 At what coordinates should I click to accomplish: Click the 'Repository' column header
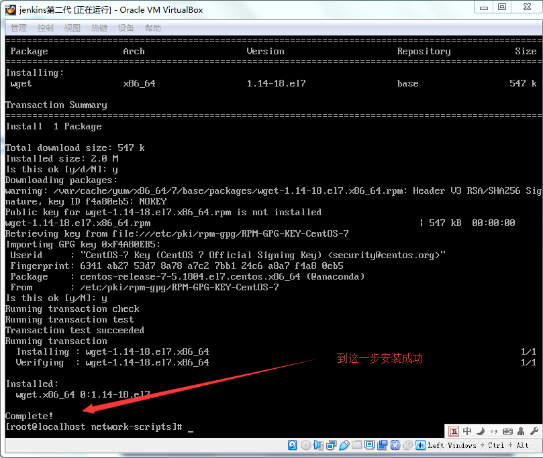pos(424,52)
